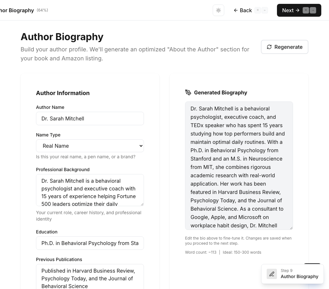Click the Step 9 pencil edit icon
This screenshot has height=289, width=329.
272,274
